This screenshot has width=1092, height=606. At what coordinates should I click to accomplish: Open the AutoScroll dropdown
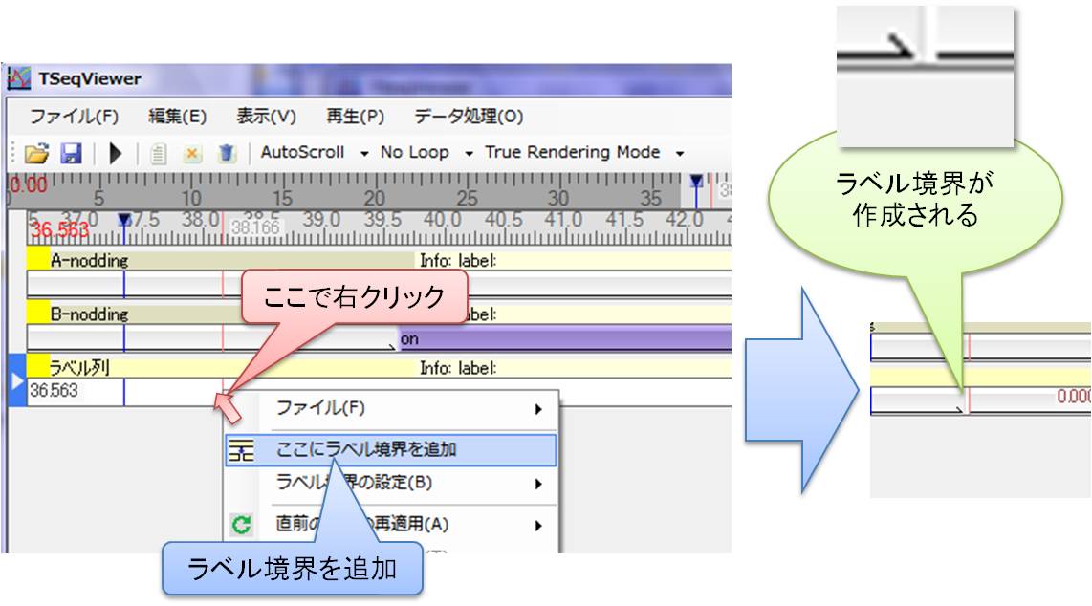pos(314,152)
